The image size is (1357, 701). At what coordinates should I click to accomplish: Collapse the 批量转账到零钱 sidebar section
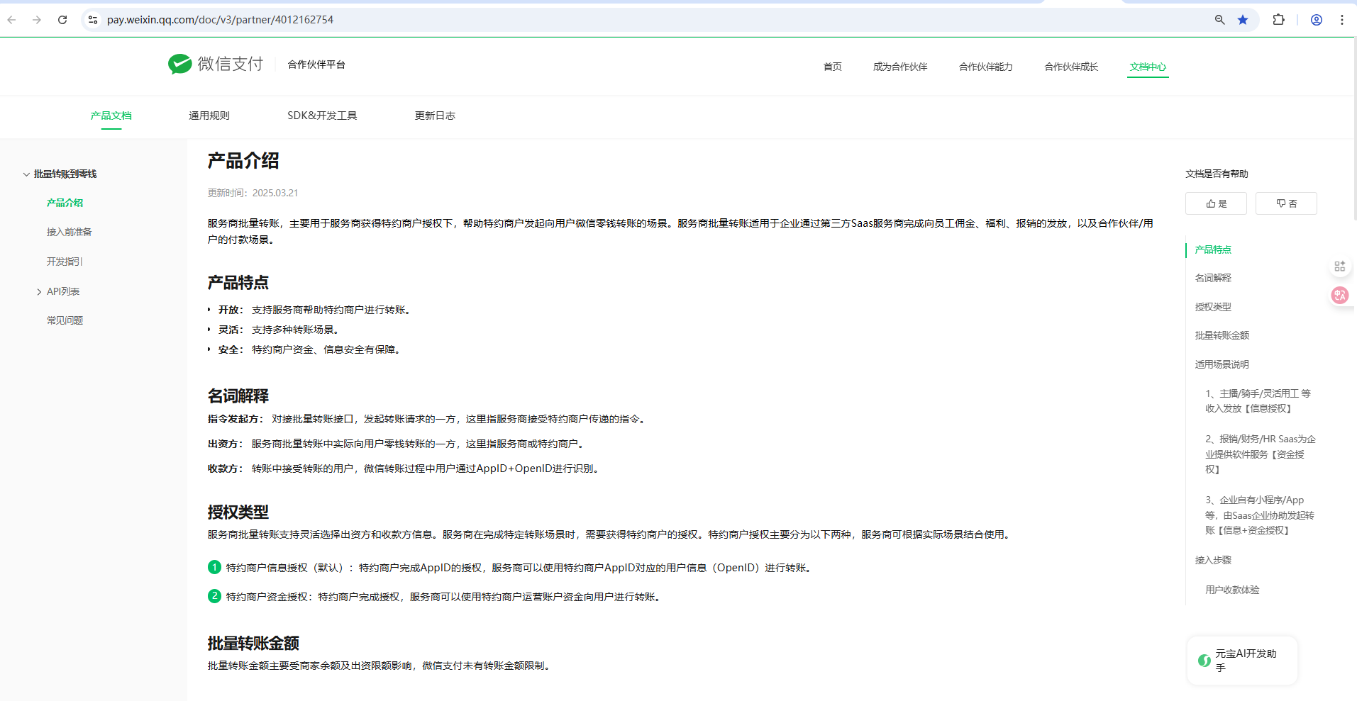point(26,174)
